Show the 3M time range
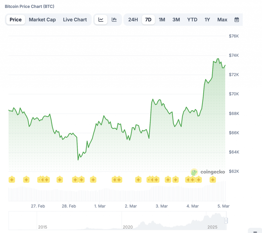 (x=176, y=20)
